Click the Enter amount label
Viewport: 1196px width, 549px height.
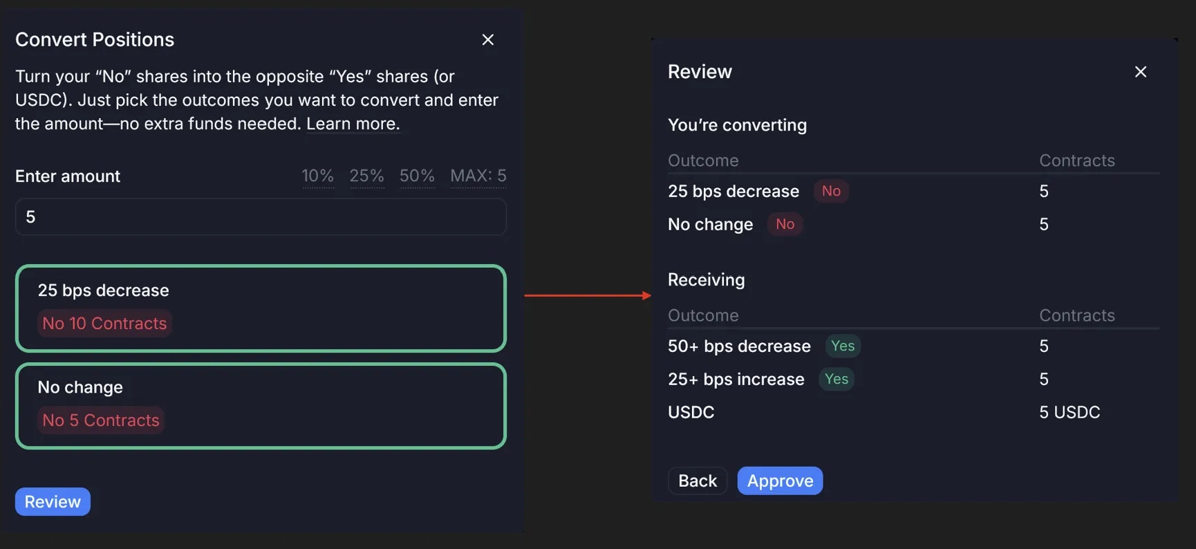tap(68, 176)
